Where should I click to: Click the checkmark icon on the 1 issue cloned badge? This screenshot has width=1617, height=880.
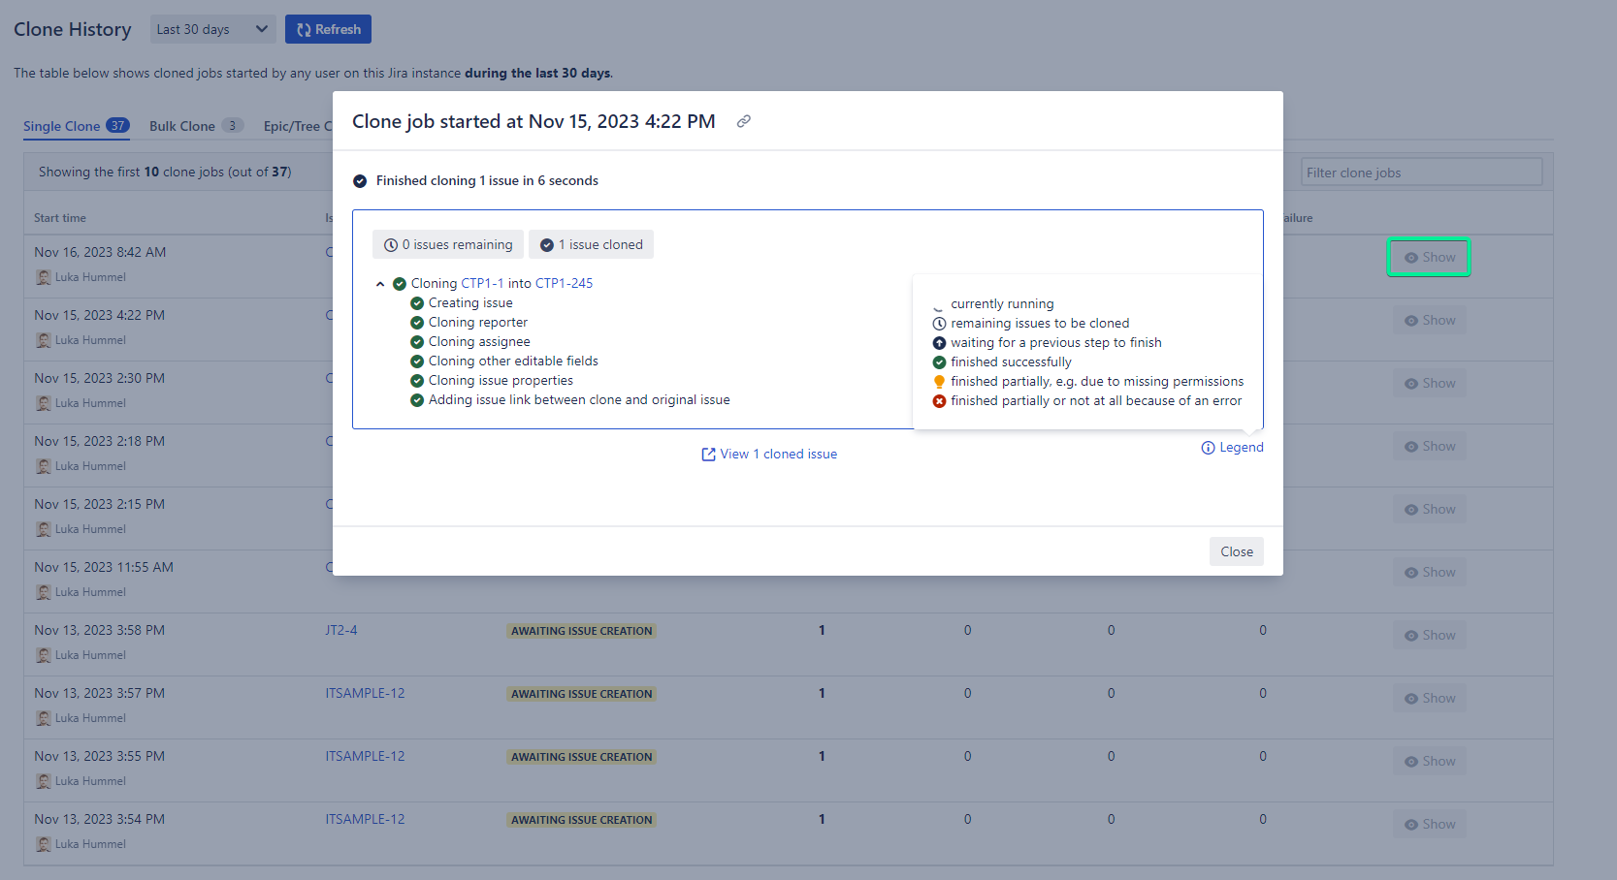click(x=546, y=244)
